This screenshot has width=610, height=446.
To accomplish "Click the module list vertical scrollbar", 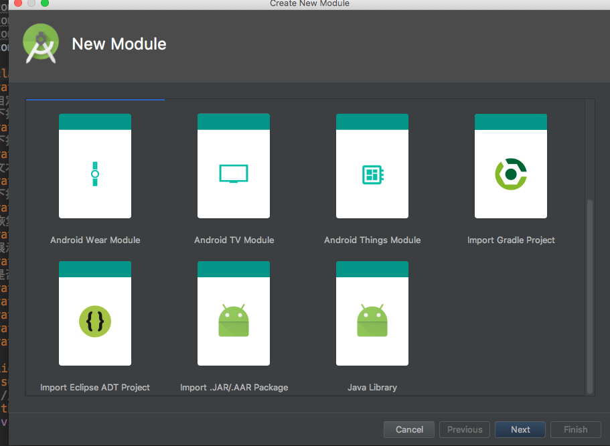I will pyautogui.click(x=590, y=297).
